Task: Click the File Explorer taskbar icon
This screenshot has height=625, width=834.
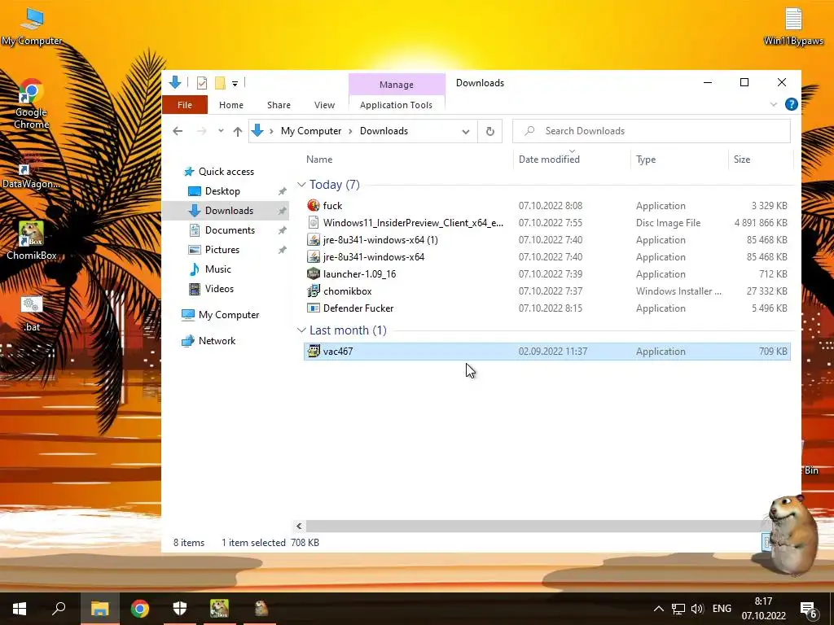Action: pos(99,609)
